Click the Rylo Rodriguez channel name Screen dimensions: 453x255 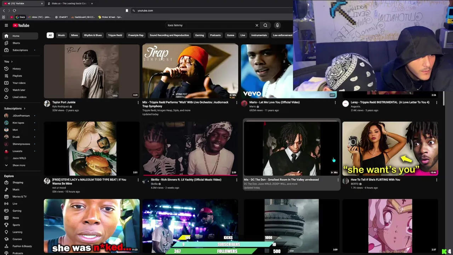click(61, 107)
